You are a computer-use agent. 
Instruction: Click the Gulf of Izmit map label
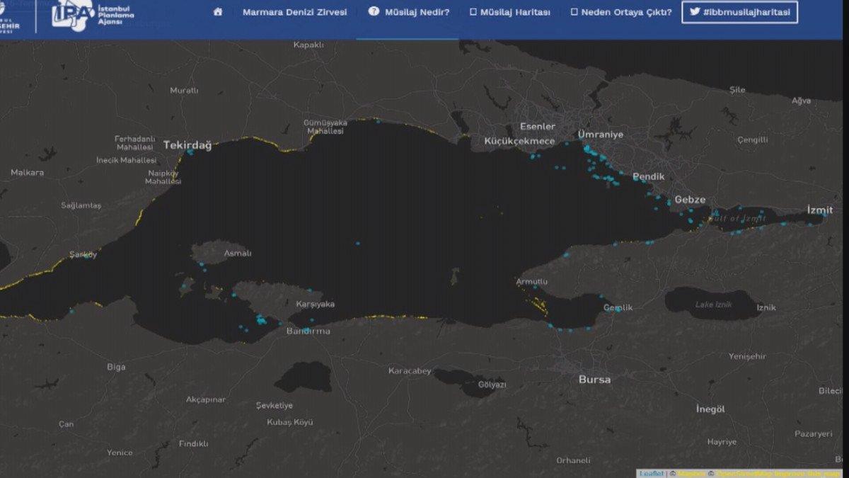pos(737,218)
